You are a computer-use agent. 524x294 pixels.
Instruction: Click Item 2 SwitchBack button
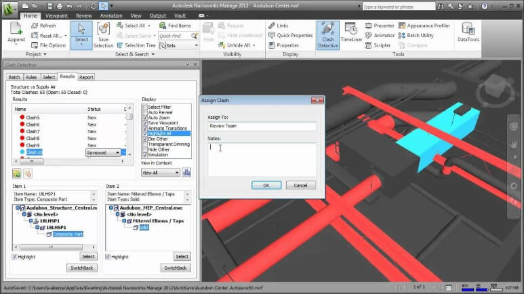pyautogui.click(x=176, y=268)
